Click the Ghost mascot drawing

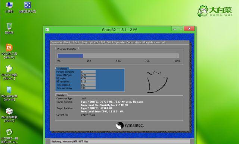157,81
